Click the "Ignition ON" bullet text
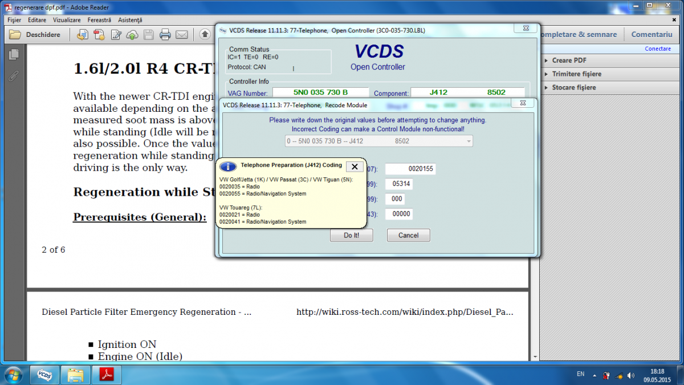This screenshot has height=385, width=684. click(127, 345)
